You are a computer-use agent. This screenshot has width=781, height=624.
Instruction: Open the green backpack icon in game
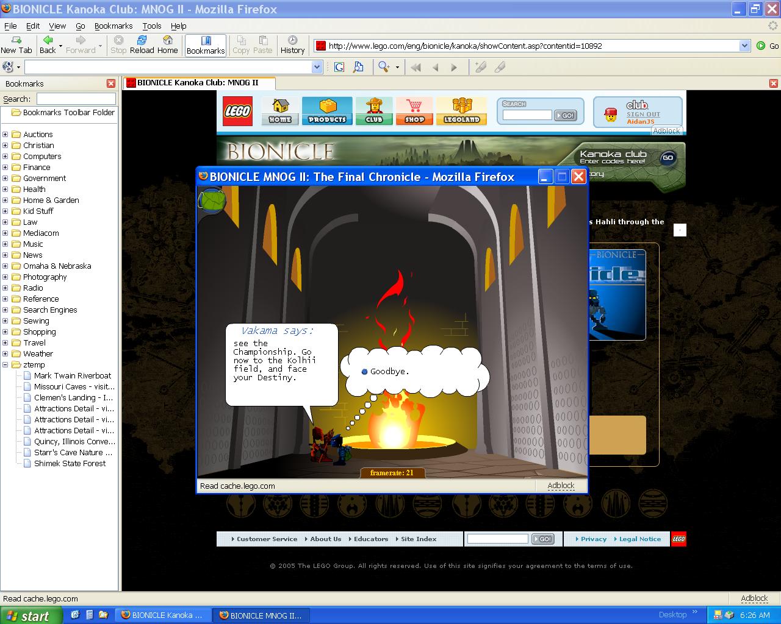212,201
